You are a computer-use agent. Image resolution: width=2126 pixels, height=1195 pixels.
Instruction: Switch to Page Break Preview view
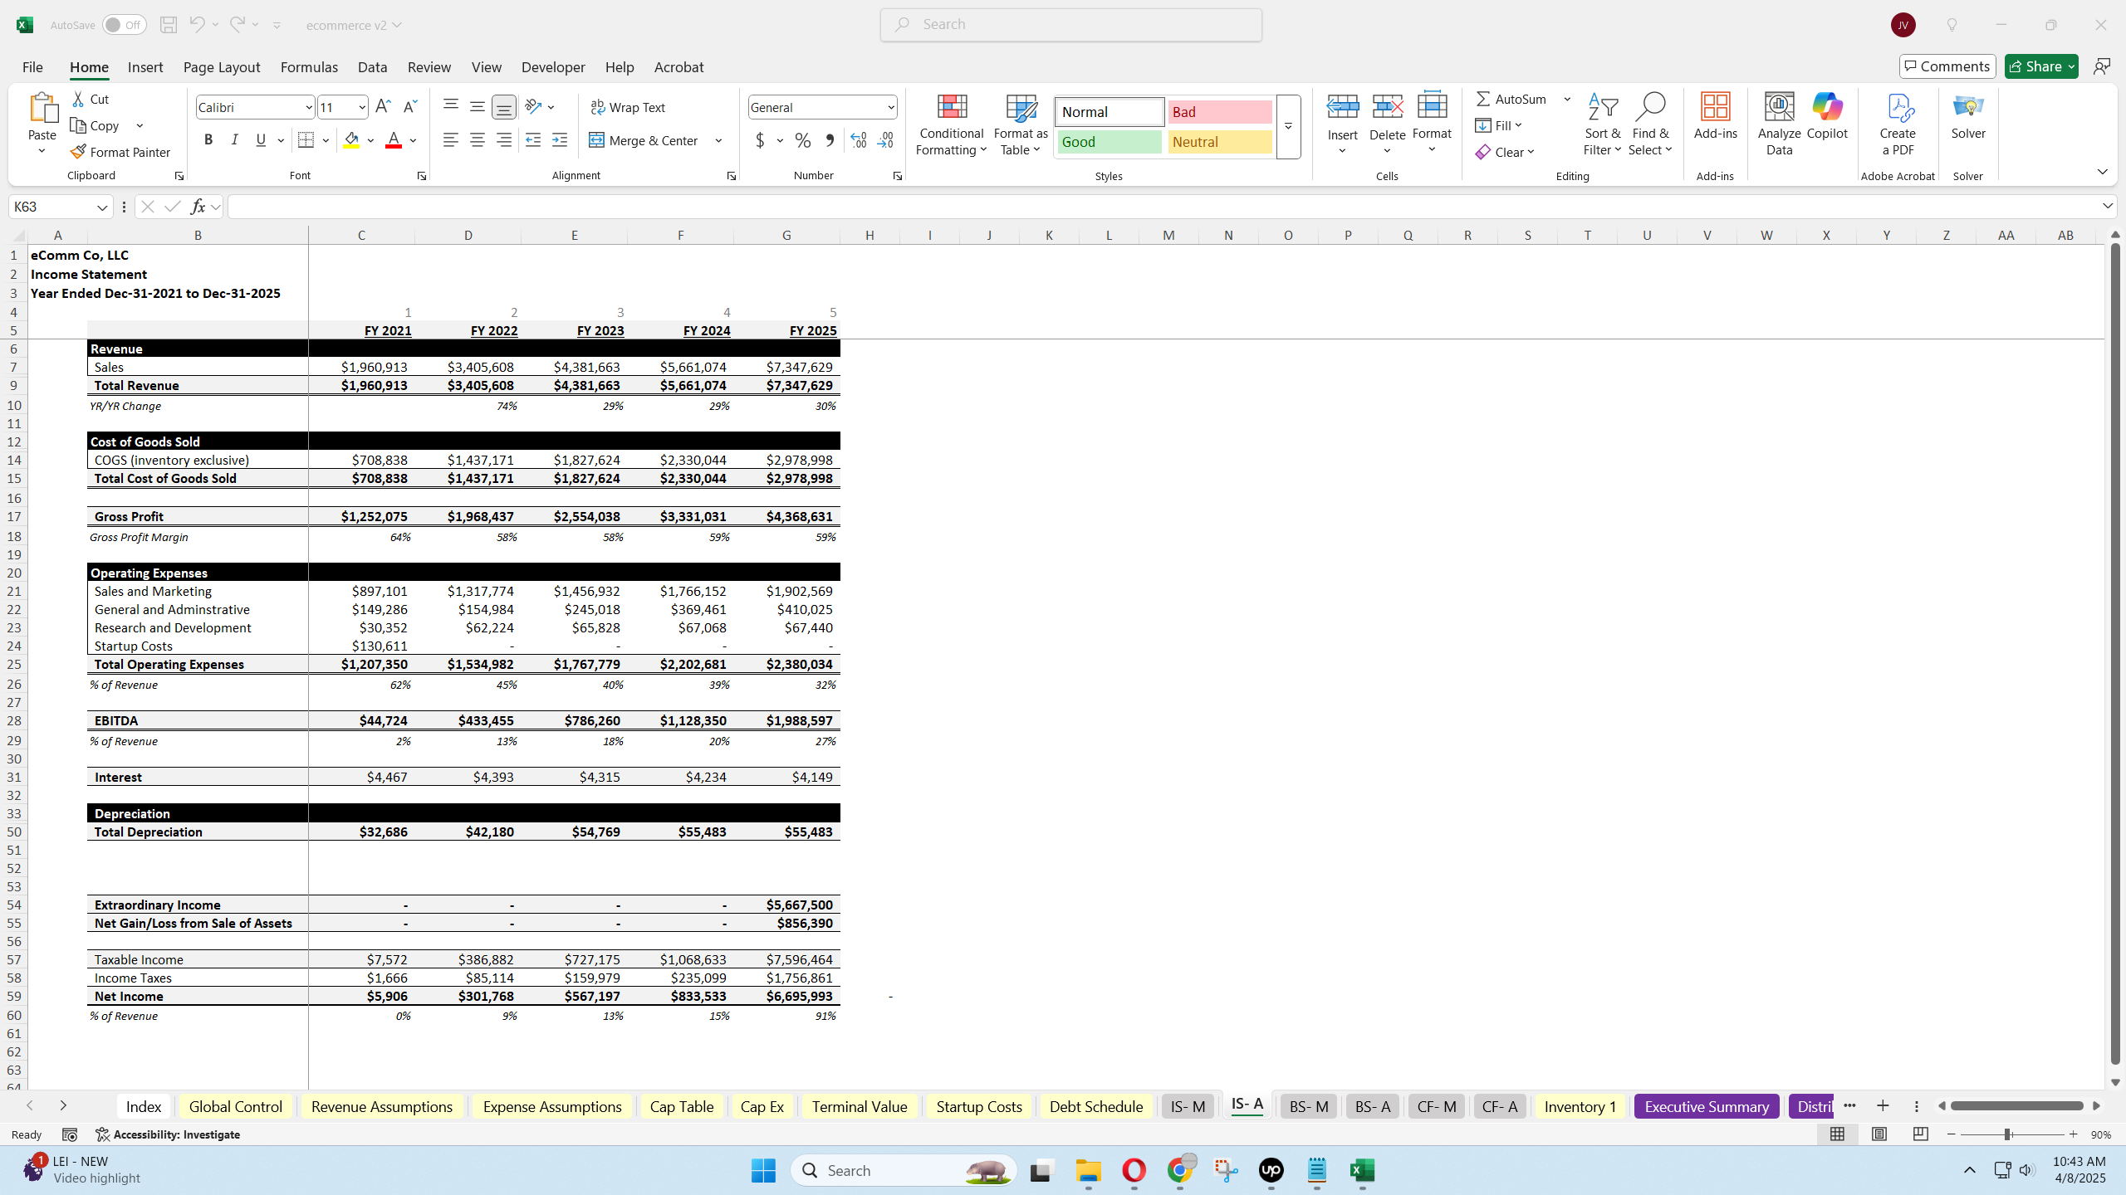tap(1920, 1134)
